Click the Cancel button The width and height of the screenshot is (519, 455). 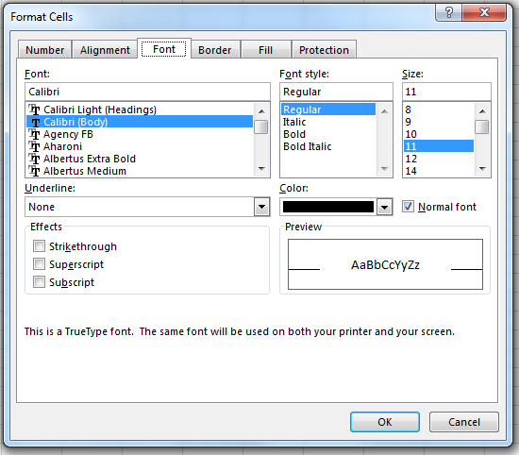tap(464, 422)
